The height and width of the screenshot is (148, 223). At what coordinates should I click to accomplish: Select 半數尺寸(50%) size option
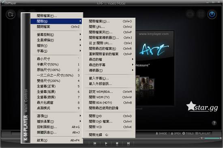tap(57, 64)
